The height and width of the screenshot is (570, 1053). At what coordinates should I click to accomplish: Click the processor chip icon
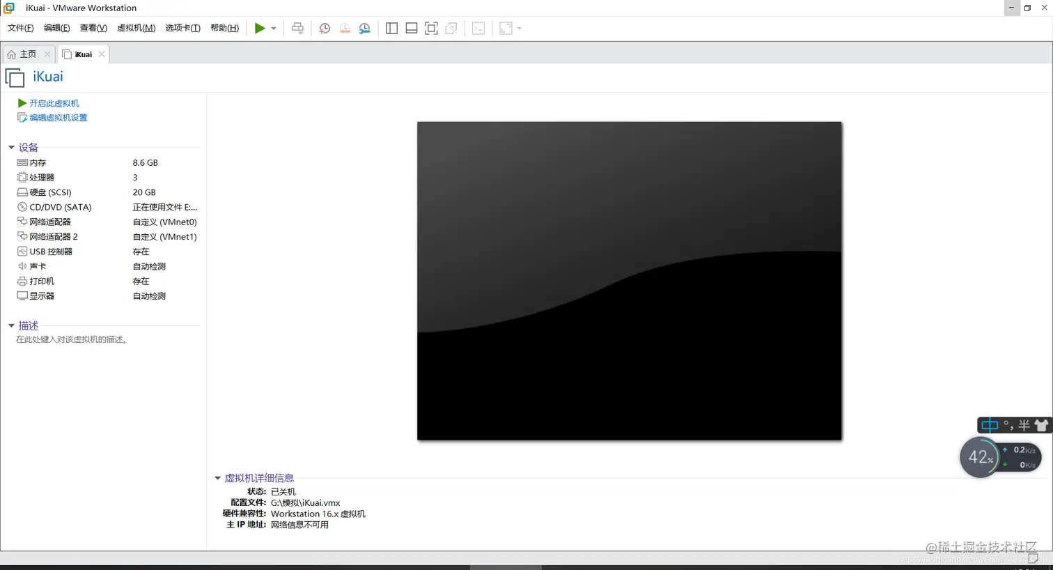22,178
